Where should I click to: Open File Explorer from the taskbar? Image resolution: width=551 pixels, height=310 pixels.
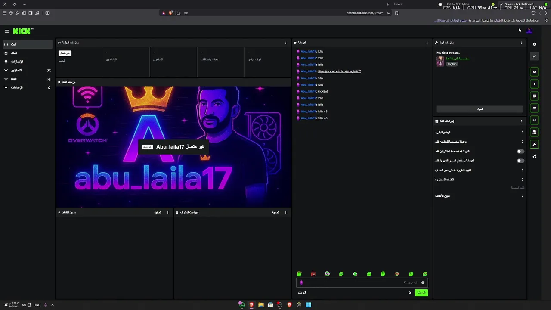pyautogui.click(x=261, y=305)
